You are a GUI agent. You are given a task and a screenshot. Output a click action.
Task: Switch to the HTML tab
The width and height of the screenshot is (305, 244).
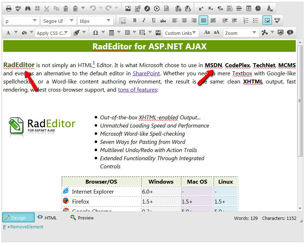47,217
